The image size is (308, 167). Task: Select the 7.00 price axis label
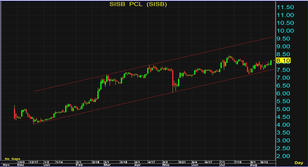(x=283, y=78)
